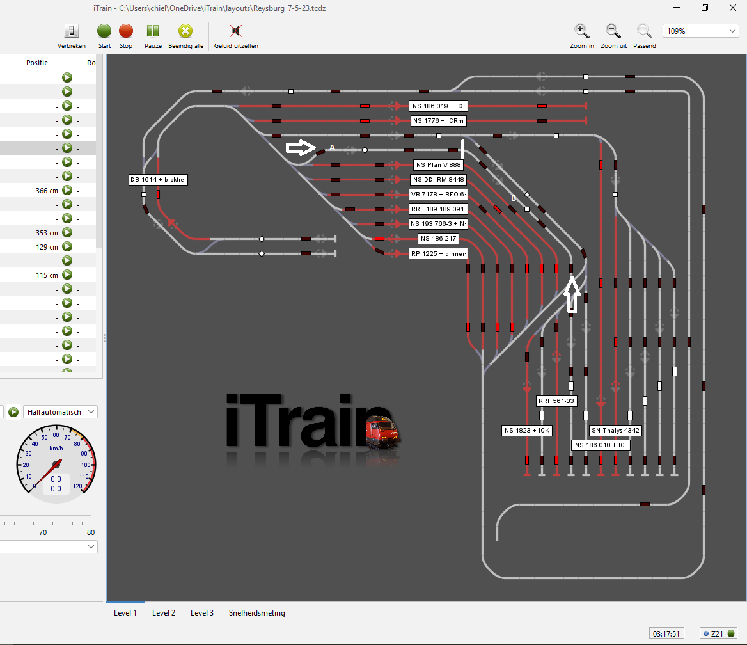Select the NS DD-IRM 8448 train block
The height and width of the screenshot is (645, 747).
[x=438, y=180]
